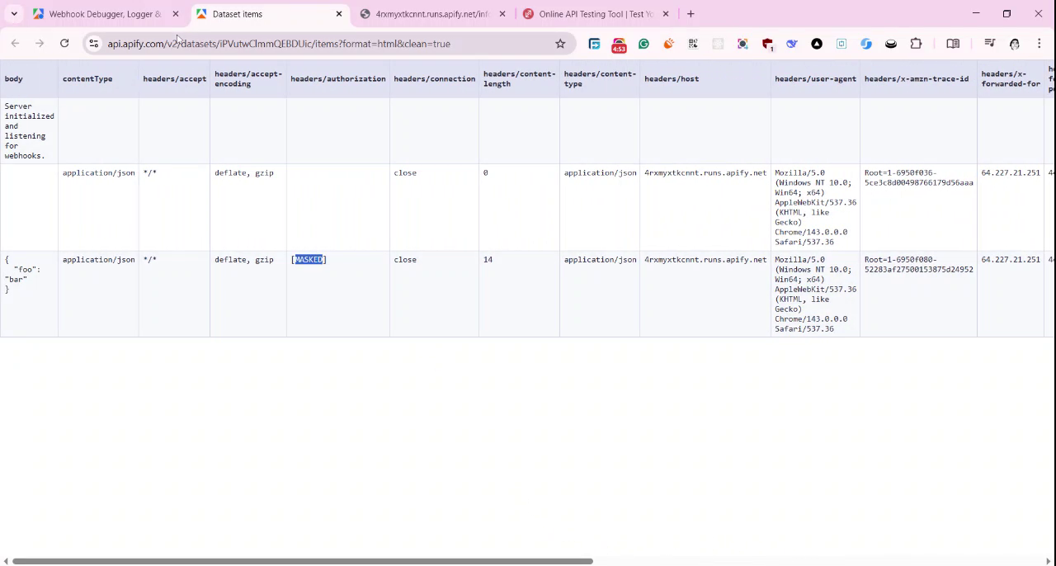
Task: Open the extensions pinned overflow with badge 1
Action: (x=768, y=44)
